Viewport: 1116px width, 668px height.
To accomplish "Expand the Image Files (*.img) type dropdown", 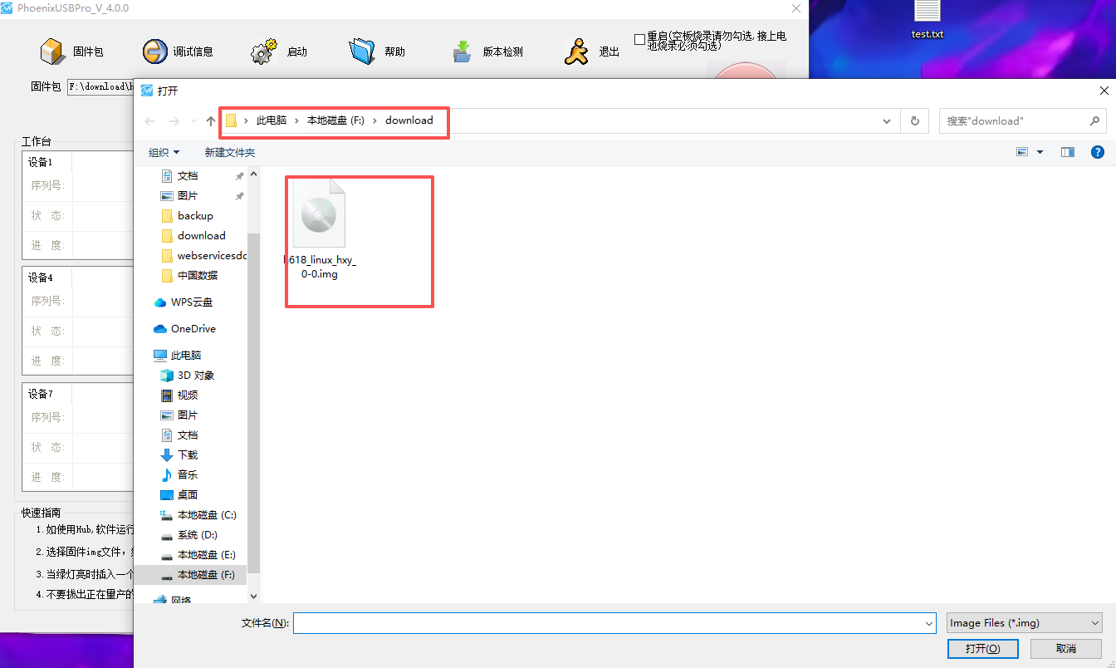I will point(1024,622).
